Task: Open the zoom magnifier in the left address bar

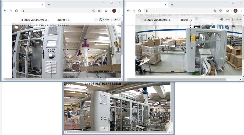Action: pyautogui.click(x=93, y=11)
